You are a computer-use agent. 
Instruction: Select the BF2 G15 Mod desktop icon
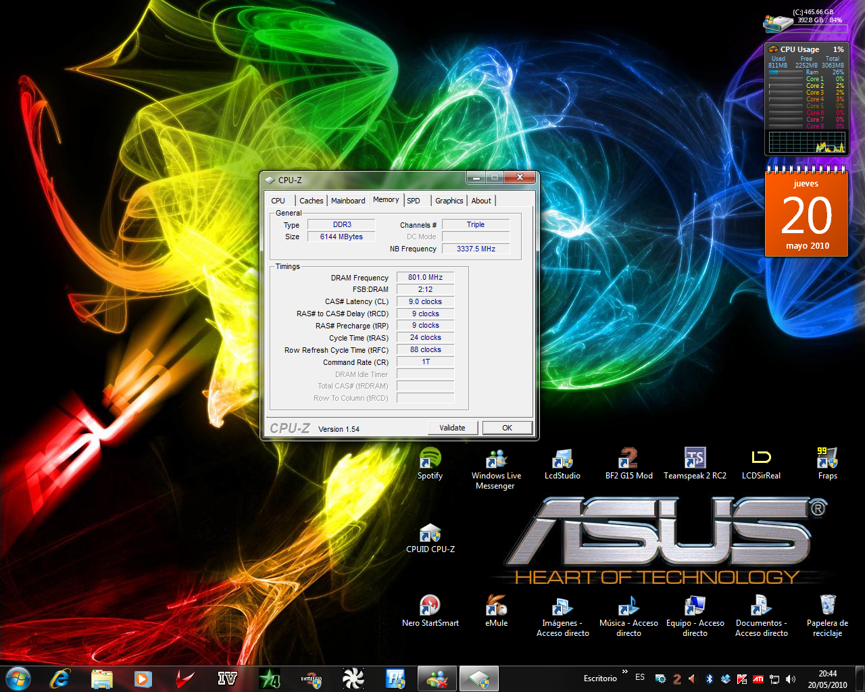[628, 464]
